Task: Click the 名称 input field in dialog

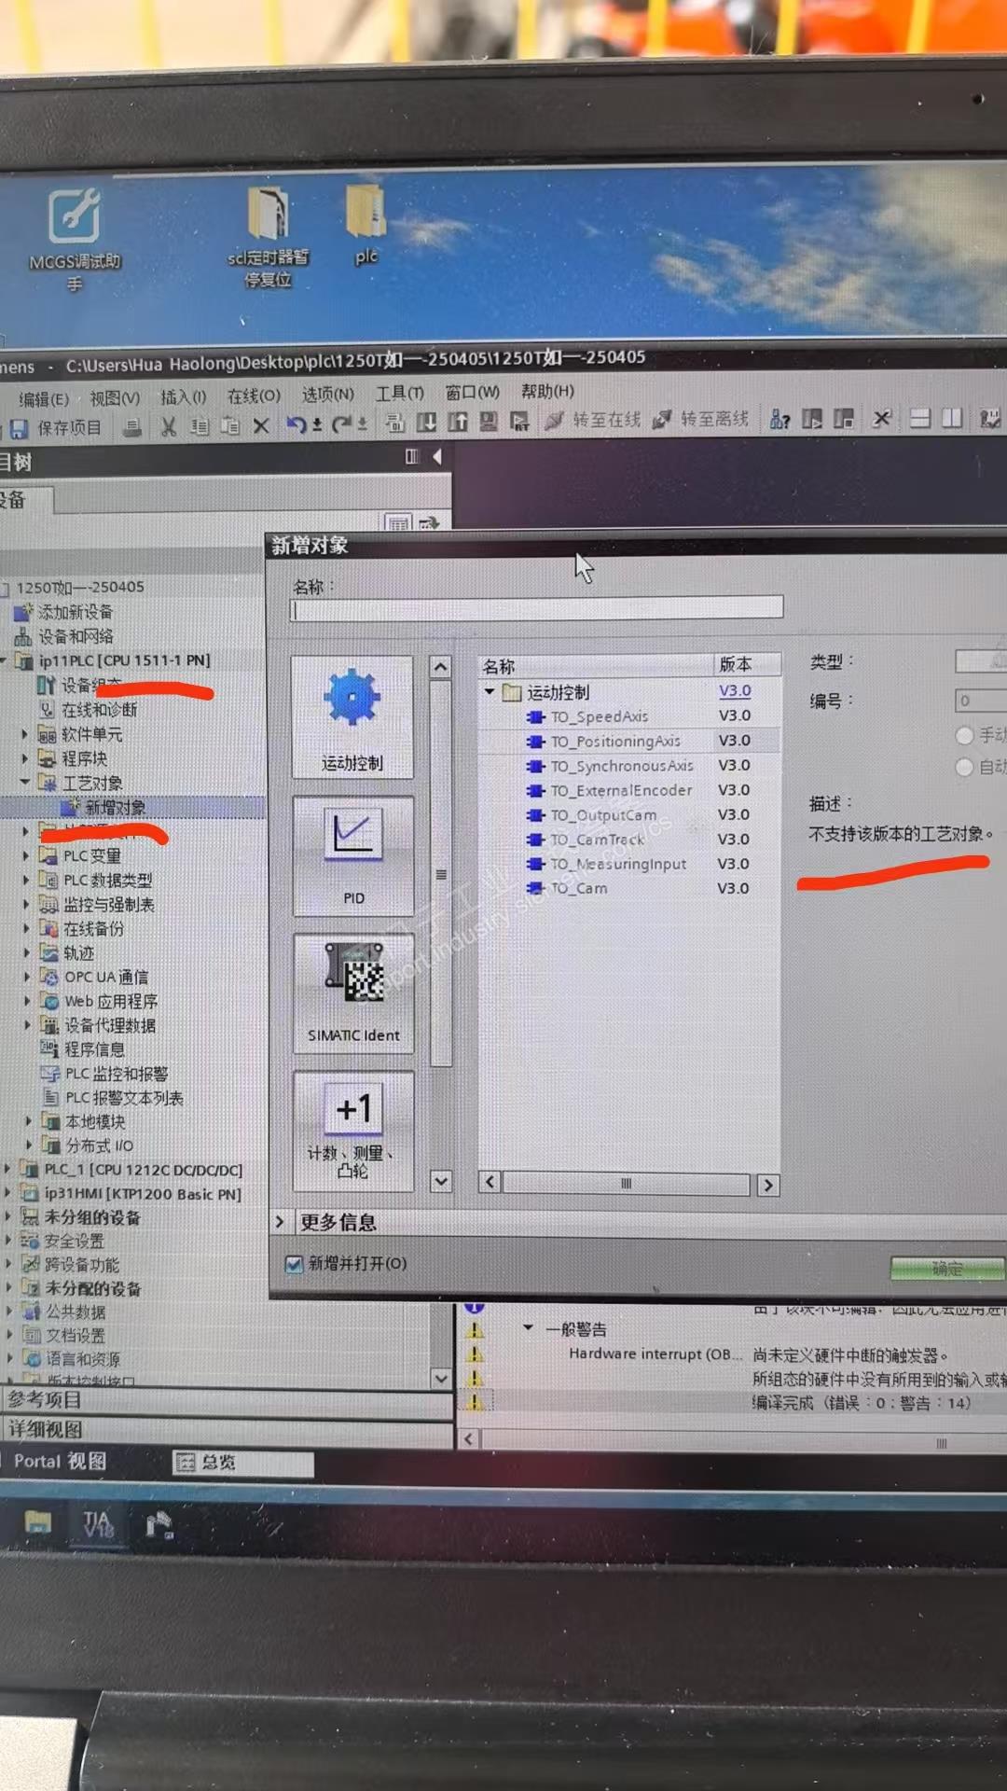Action: (537, 609)
